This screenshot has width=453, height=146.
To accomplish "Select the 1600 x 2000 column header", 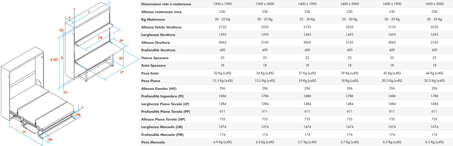I will click(434, 4).
